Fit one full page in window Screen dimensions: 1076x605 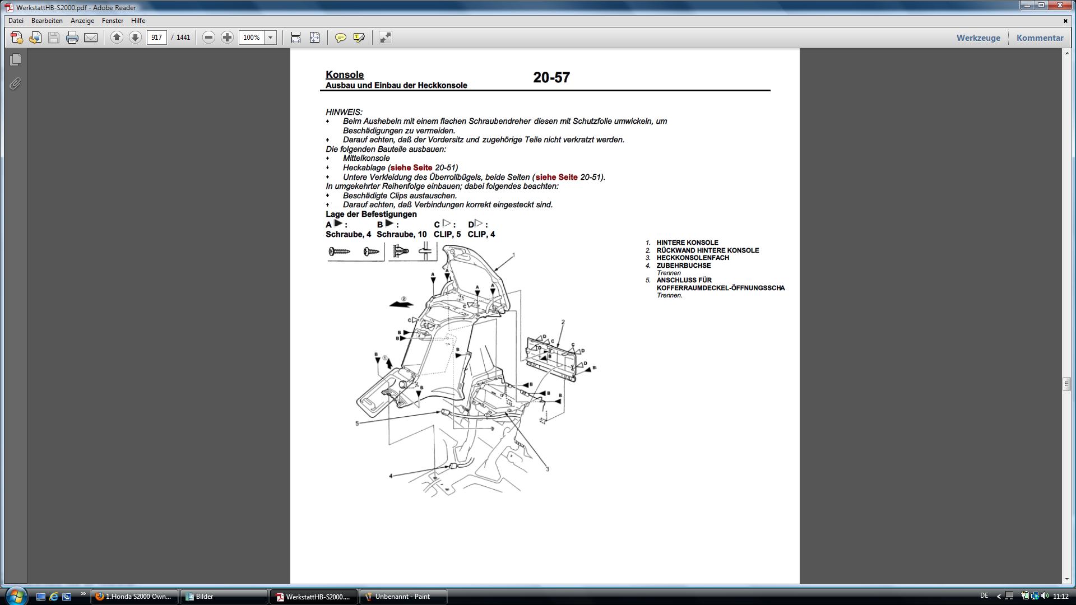tap(314, 38)
